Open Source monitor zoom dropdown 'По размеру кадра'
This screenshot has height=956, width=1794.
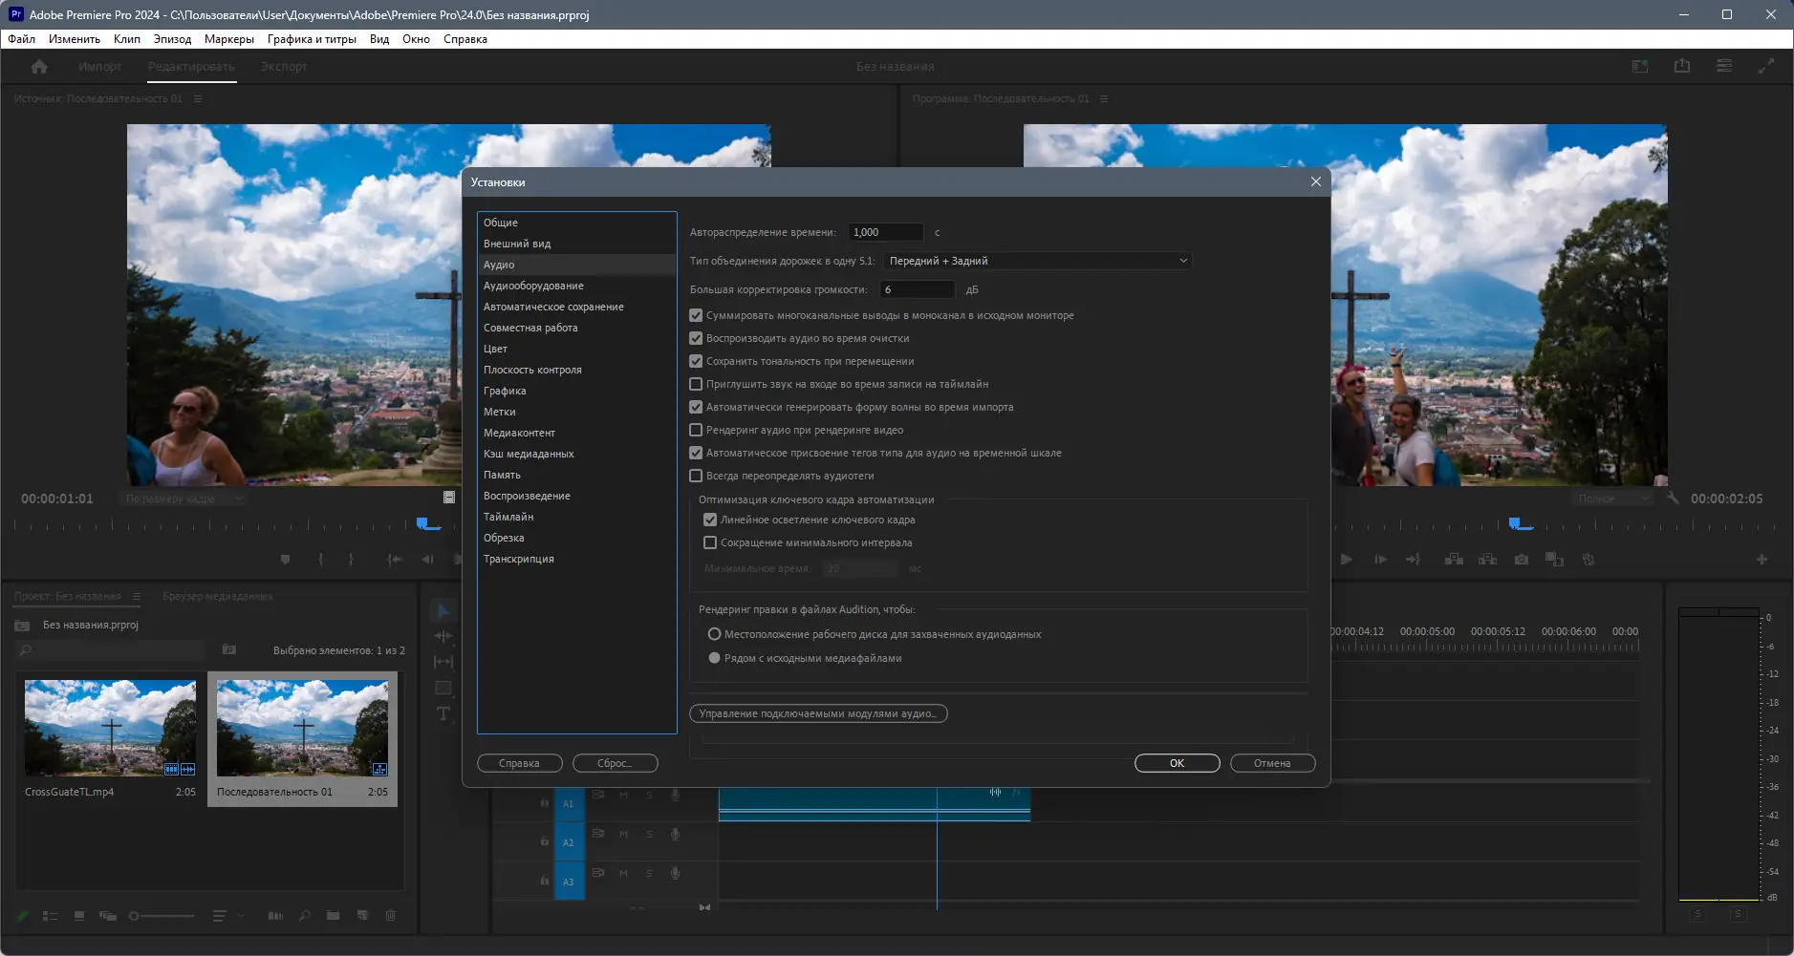184,499
